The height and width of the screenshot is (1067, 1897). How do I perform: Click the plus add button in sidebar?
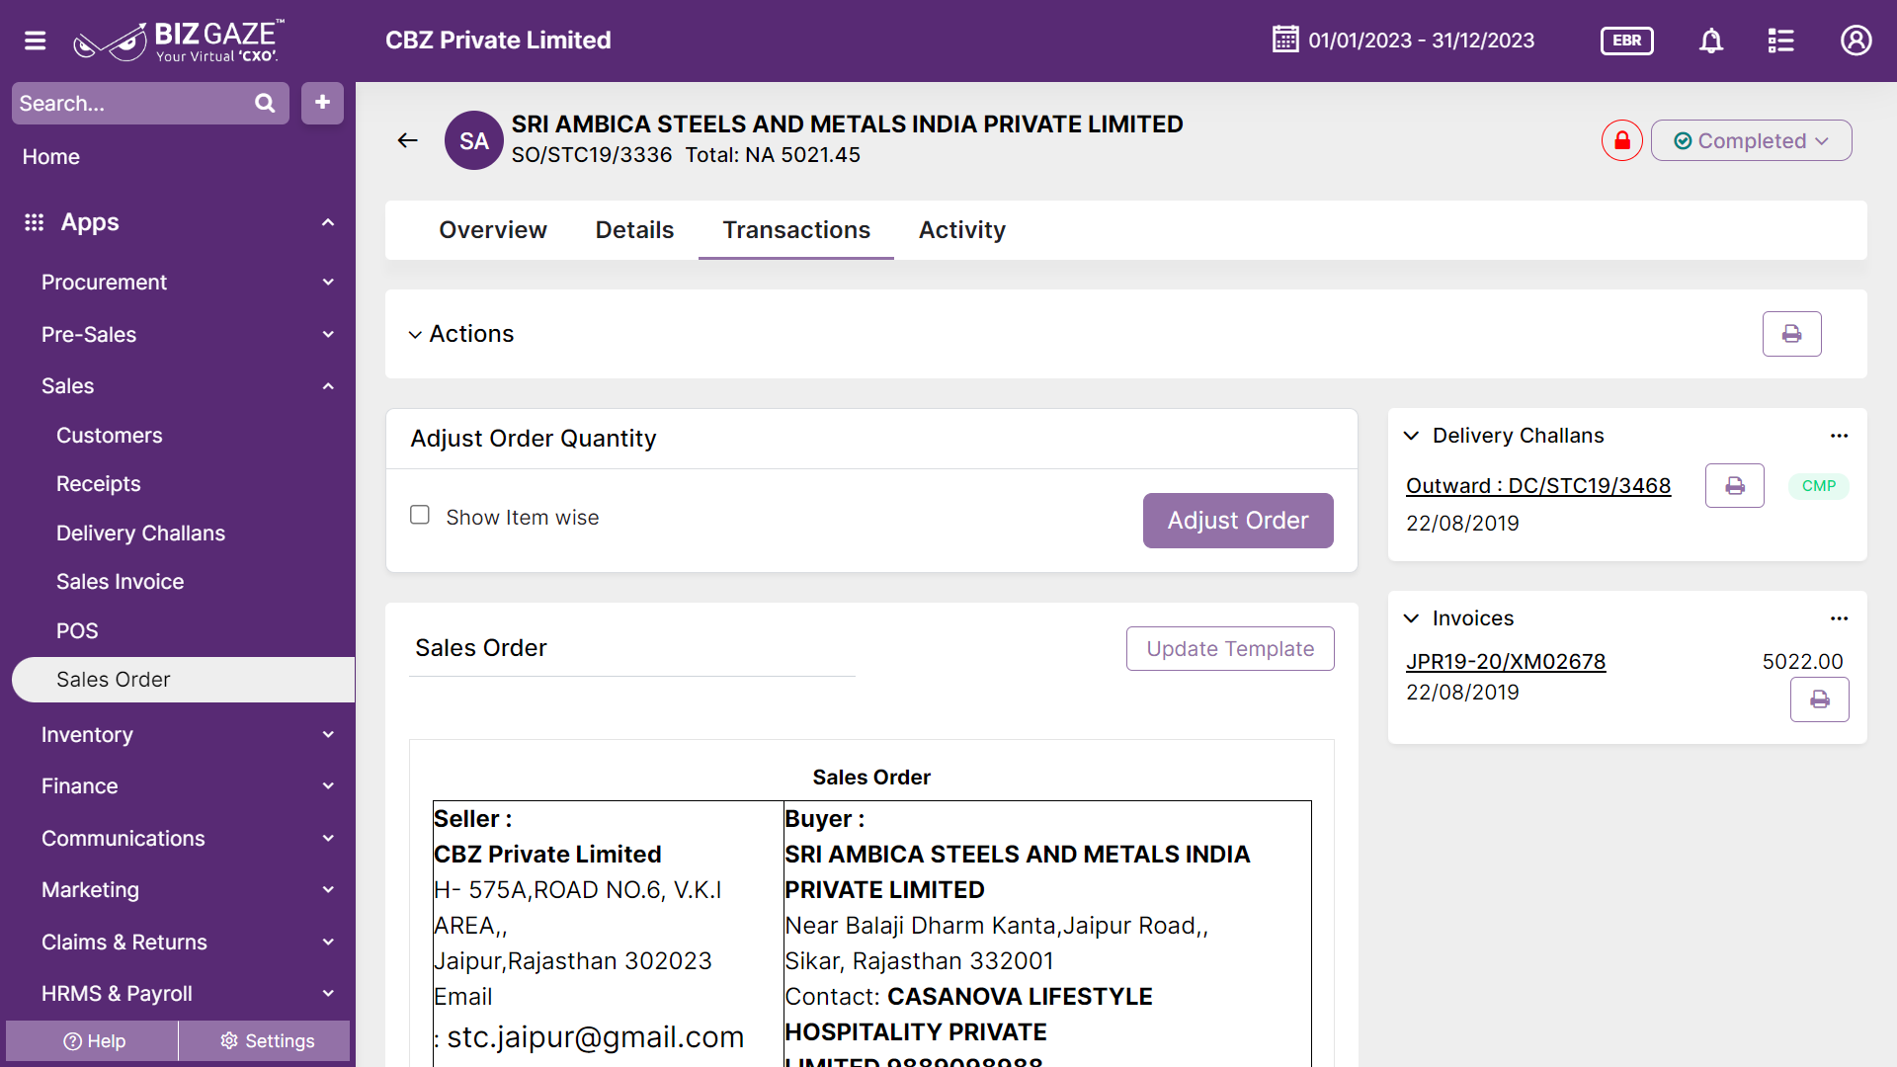coord(322,103)
